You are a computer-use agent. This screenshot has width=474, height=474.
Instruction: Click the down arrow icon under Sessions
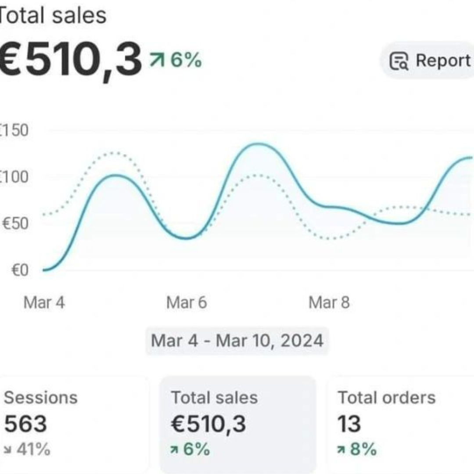point(8,450)
